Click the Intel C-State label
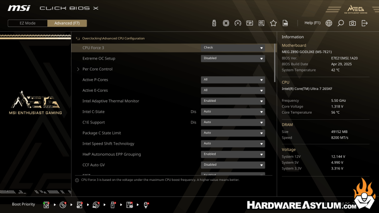This screenshot has width=379, height=213. click(x=93, y=112)
